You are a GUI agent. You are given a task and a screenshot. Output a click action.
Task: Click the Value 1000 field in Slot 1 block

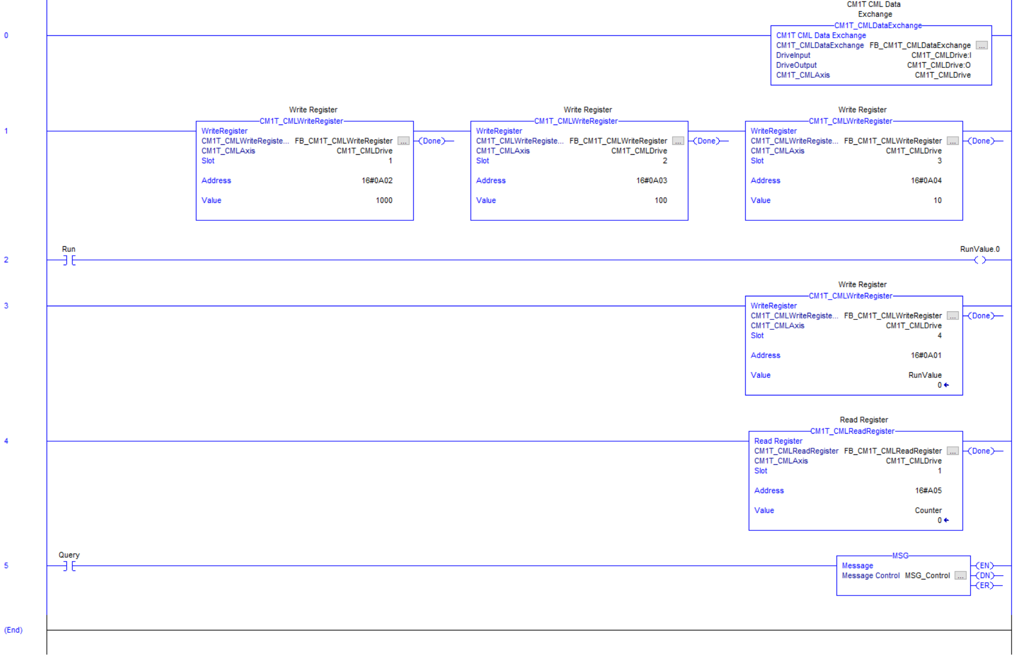click(384, 201)
